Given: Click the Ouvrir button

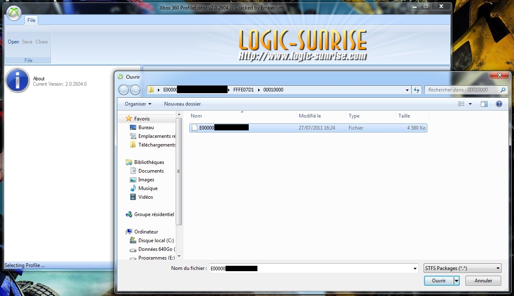Looking at the screenshot, I should click(439, 281).
